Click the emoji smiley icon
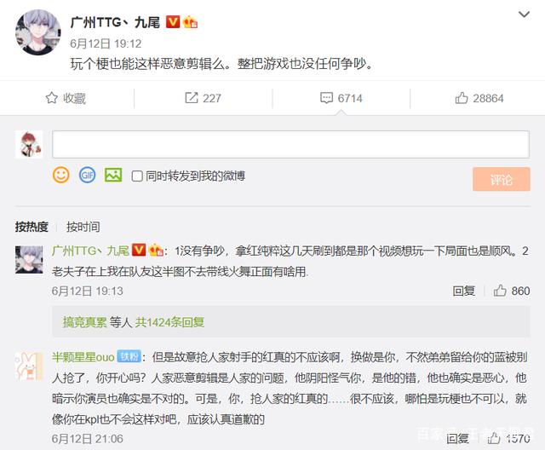The image size is (545, 450). [61, 175]
